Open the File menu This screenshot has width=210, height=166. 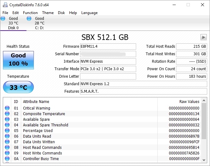5,13
